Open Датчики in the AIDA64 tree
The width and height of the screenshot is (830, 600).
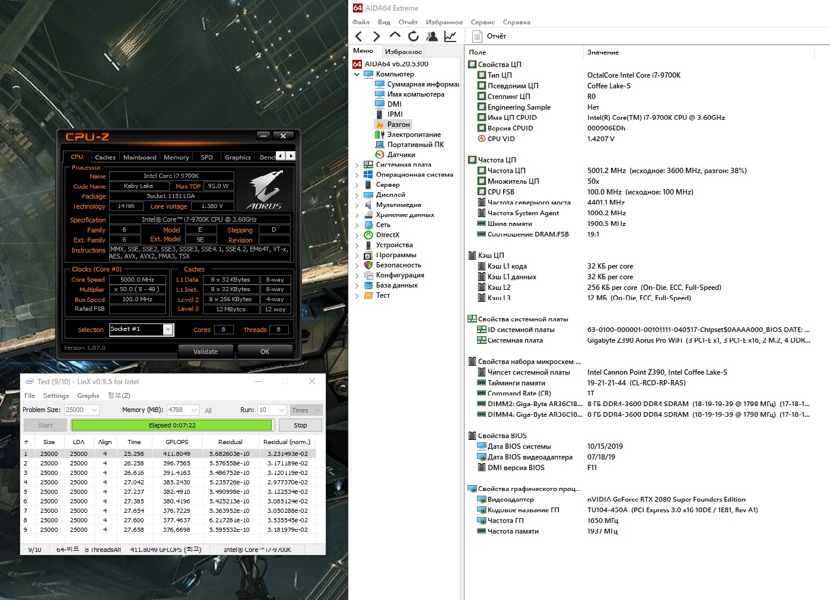pos(395,155)
